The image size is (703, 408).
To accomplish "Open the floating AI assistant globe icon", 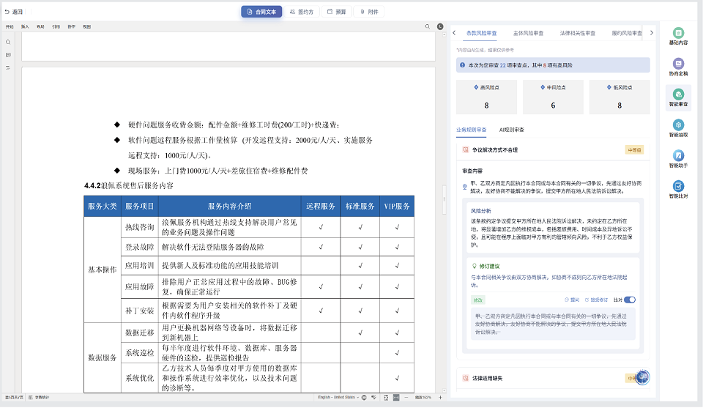I will pos(642,377).
